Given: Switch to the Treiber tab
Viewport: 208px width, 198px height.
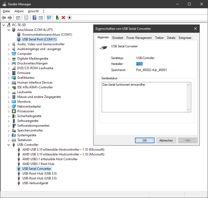Looking at the screenshot, I should (x=159, y=38).
